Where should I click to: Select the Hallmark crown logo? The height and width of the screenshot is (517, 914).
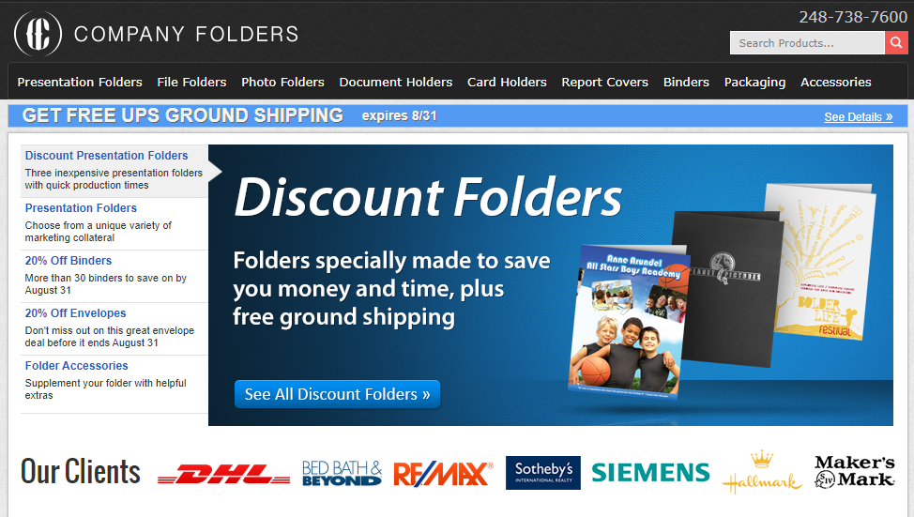coord(761,472)
